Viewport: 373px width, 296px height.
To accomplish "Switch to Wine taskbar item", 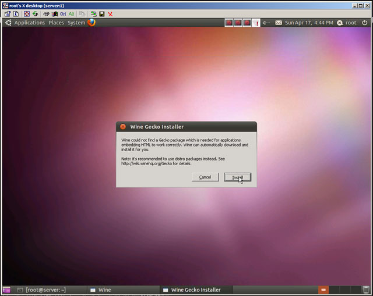I will point(124,290).
